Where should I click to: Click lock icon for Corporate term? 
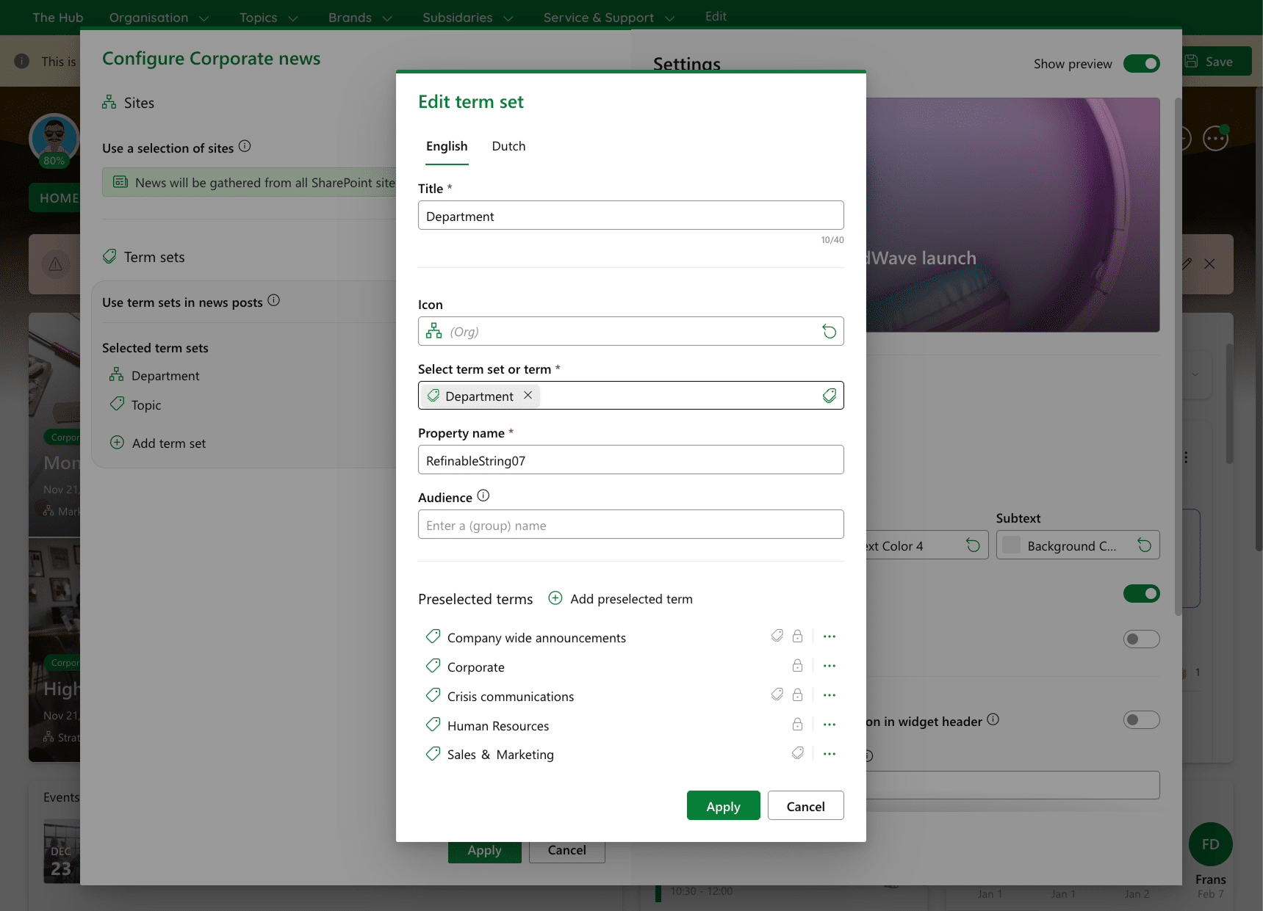pos(797,666)
